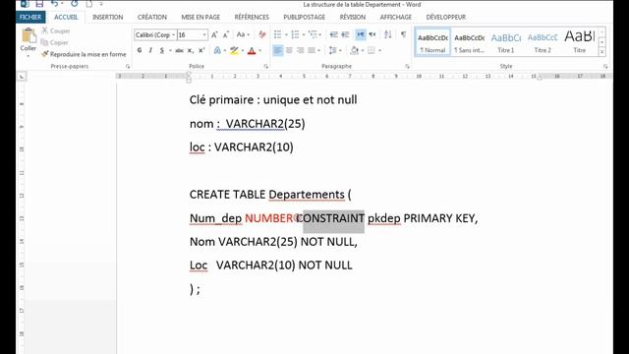
Task: Toggle bold (G) formatting
Action: coord(140,50)
